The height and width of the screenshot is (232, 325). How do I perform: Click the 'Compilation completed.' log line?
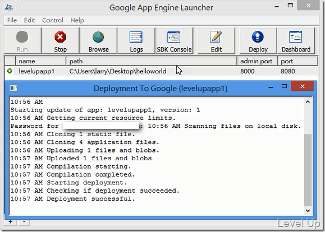pos(73,175)
